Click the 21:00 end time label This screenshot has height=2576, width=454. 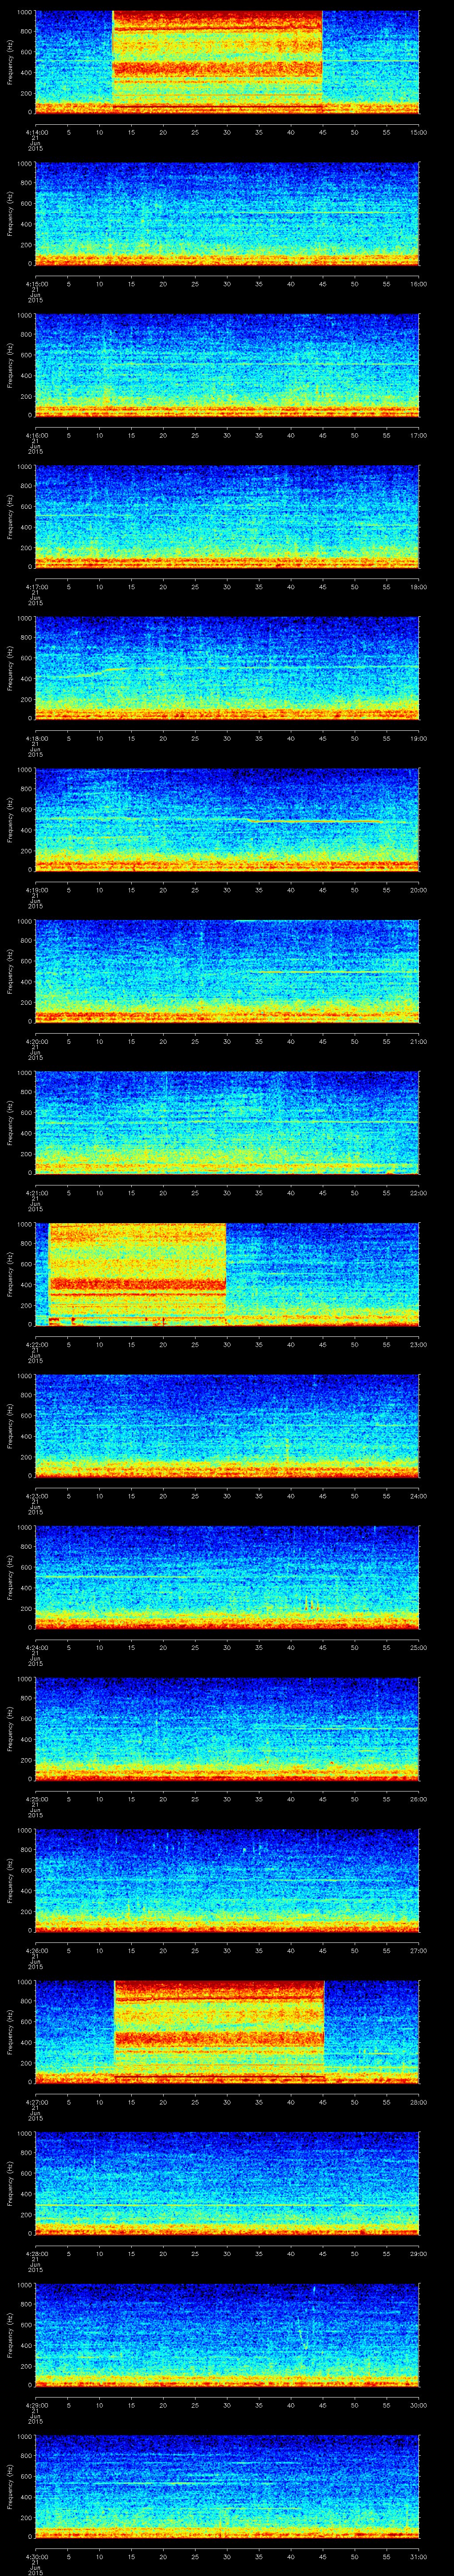point(418,1041)
